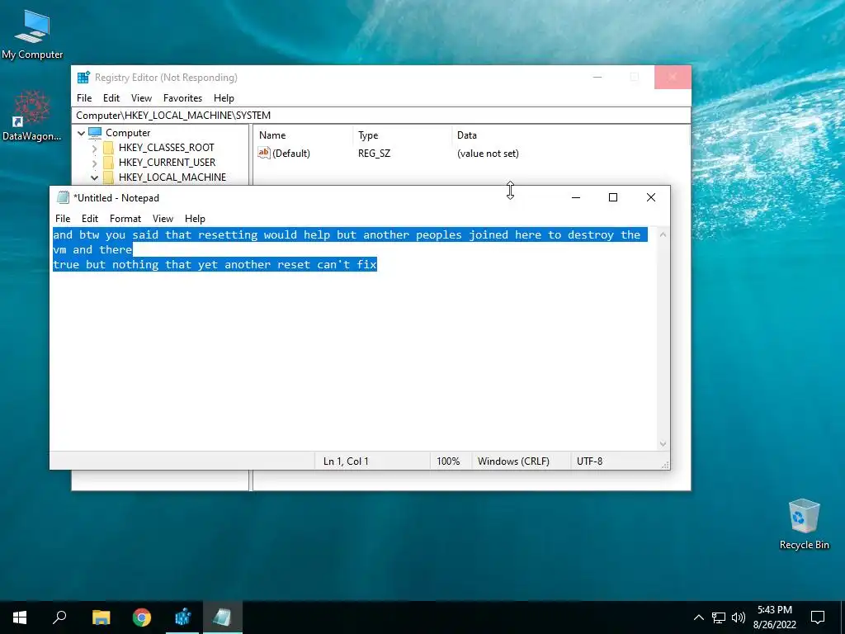Maximize the Notepad window
The height and width of the screenshot is (634, 845).
[613, 197]
